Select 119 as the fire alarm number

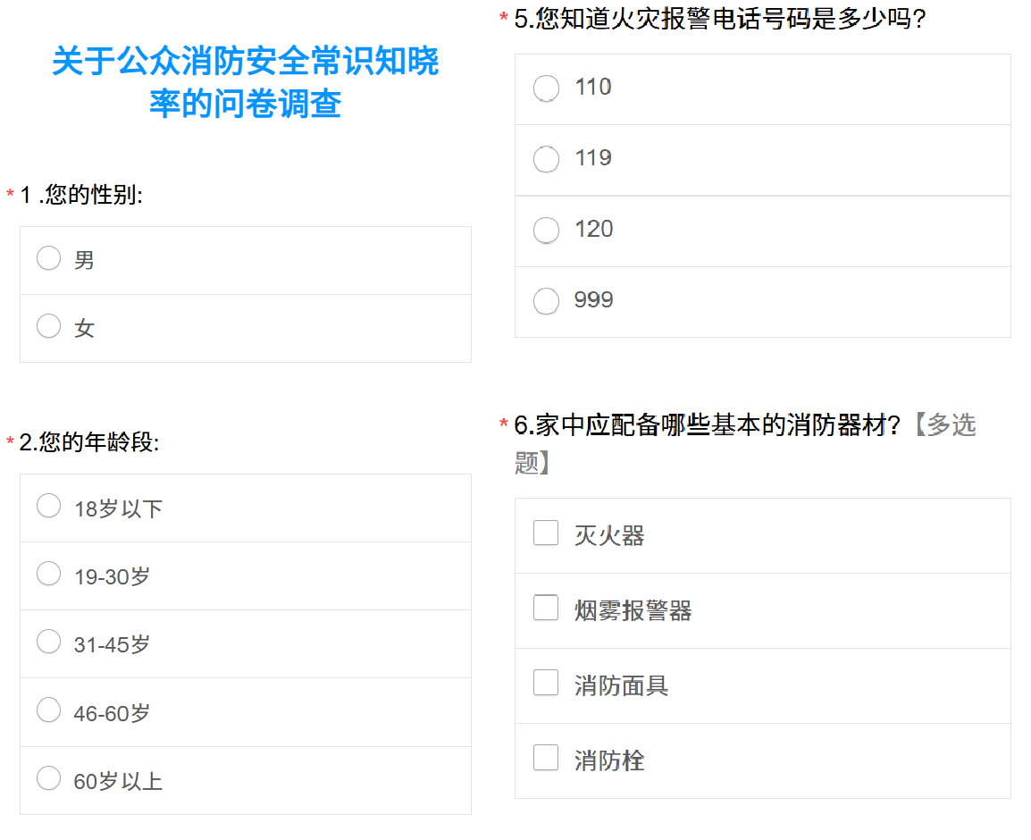pos(546,159)
